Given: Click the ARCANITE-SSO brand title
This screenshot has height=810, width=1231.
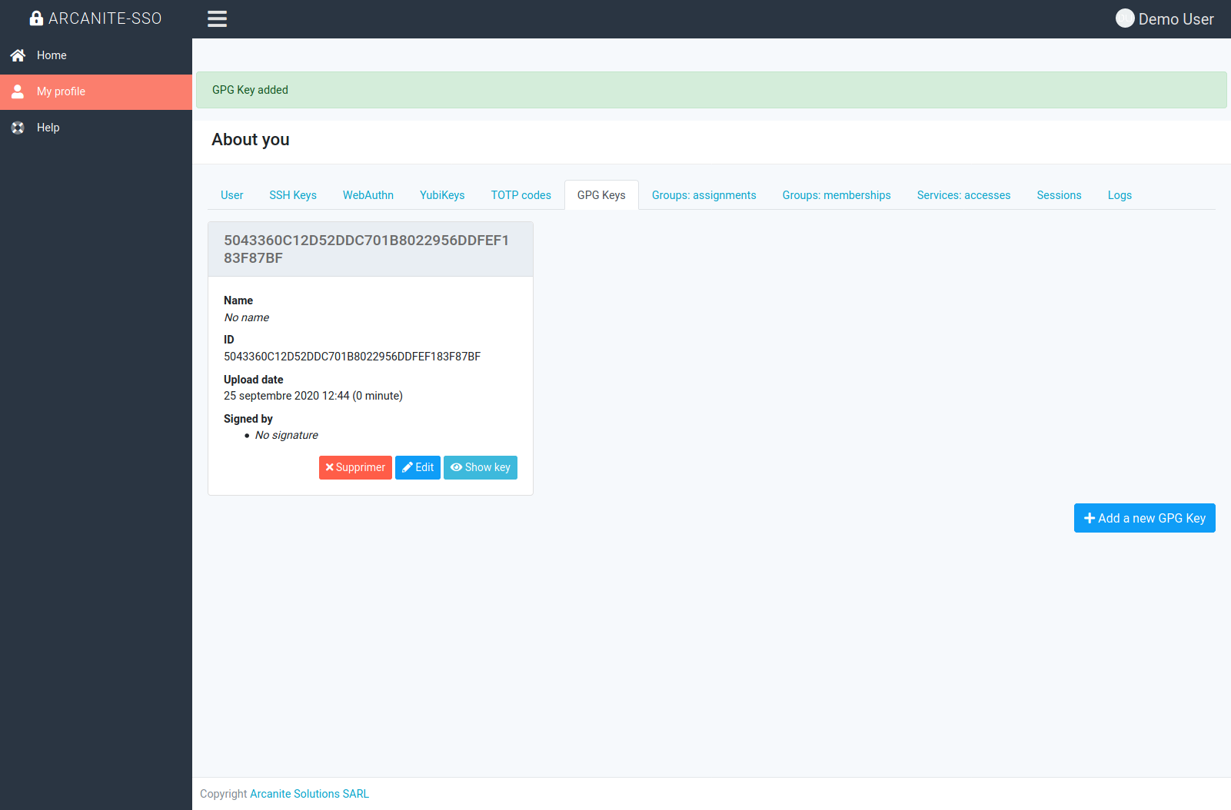Looking at the screenshot, I should point(105,18).
